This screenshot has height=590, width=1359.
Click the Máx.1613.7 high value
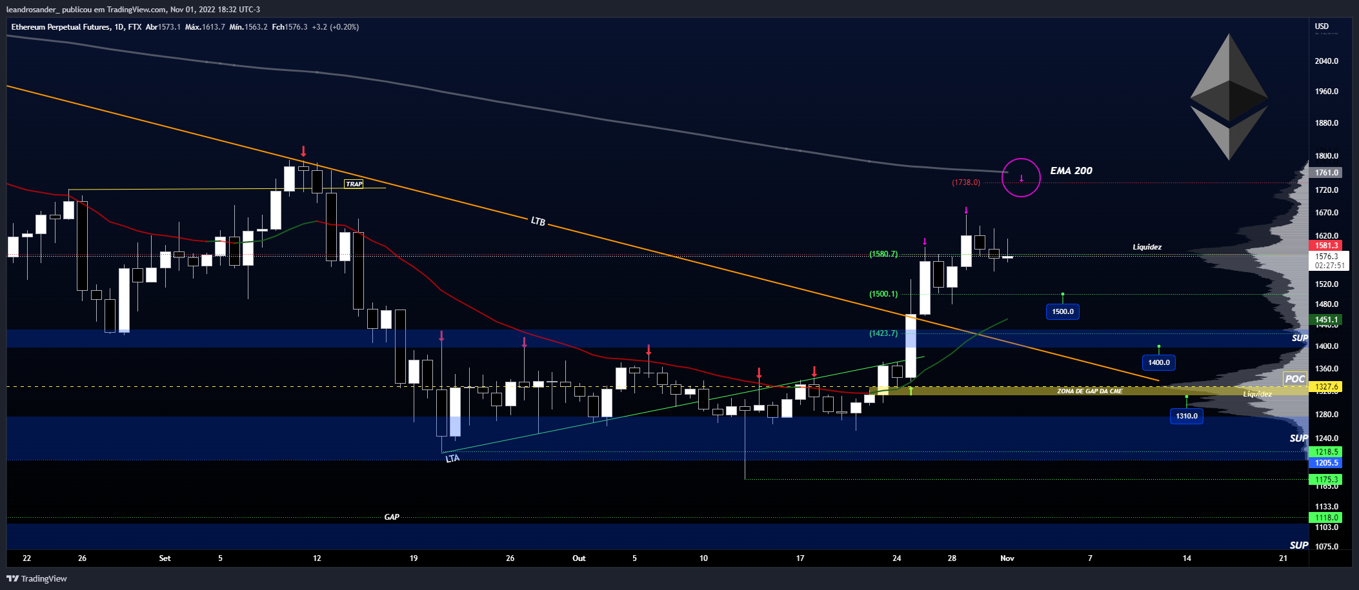click(205, 27)
